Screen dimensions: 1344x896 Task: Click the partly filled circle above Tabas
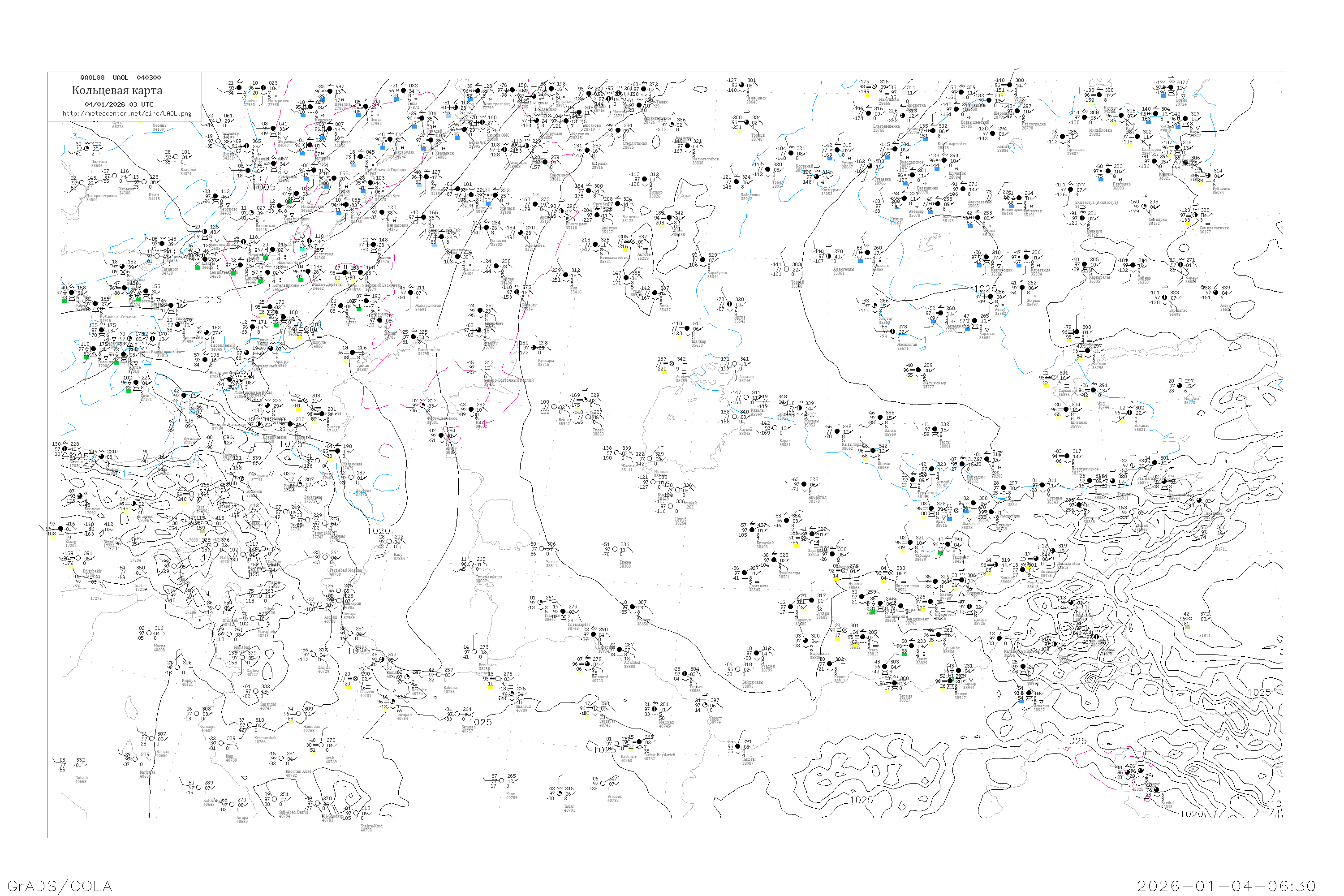coord(560,793)
